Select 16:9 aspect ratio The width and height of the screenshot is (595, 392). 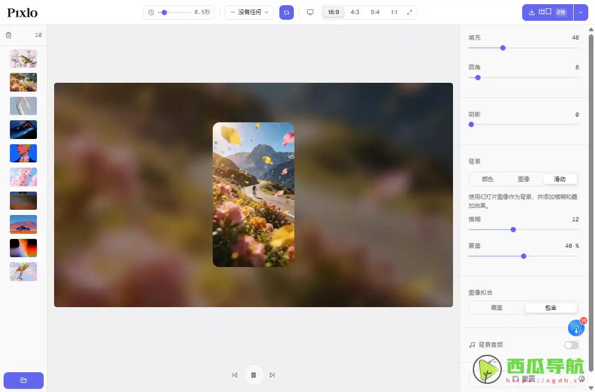point(333,12)
